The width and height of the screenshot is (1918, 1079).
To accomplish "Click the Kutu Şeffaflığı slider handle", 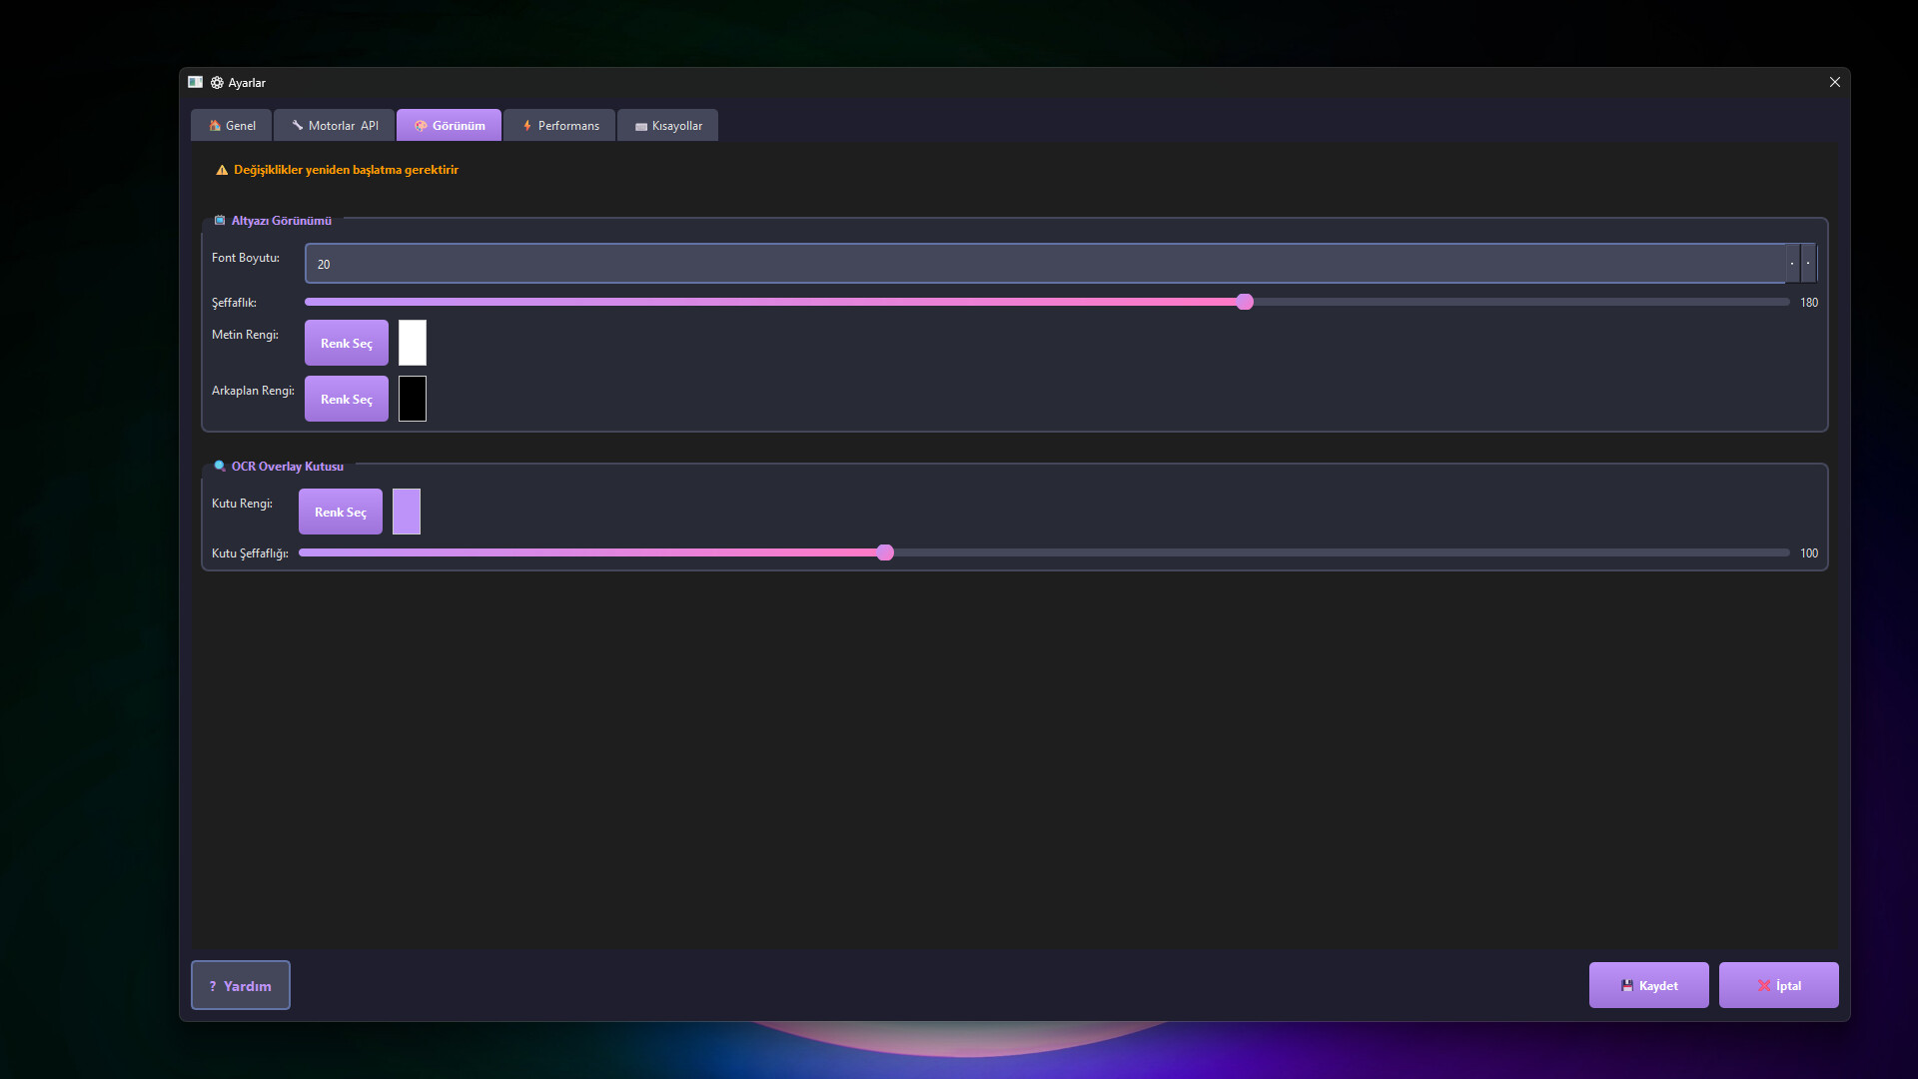I will [x=885, y=552].
